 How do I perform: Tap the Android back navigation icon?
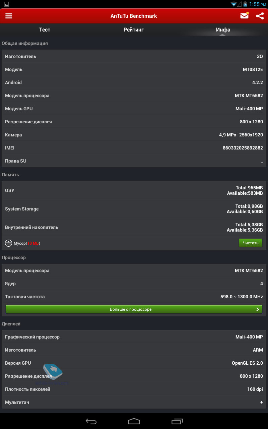coord(91,421)
